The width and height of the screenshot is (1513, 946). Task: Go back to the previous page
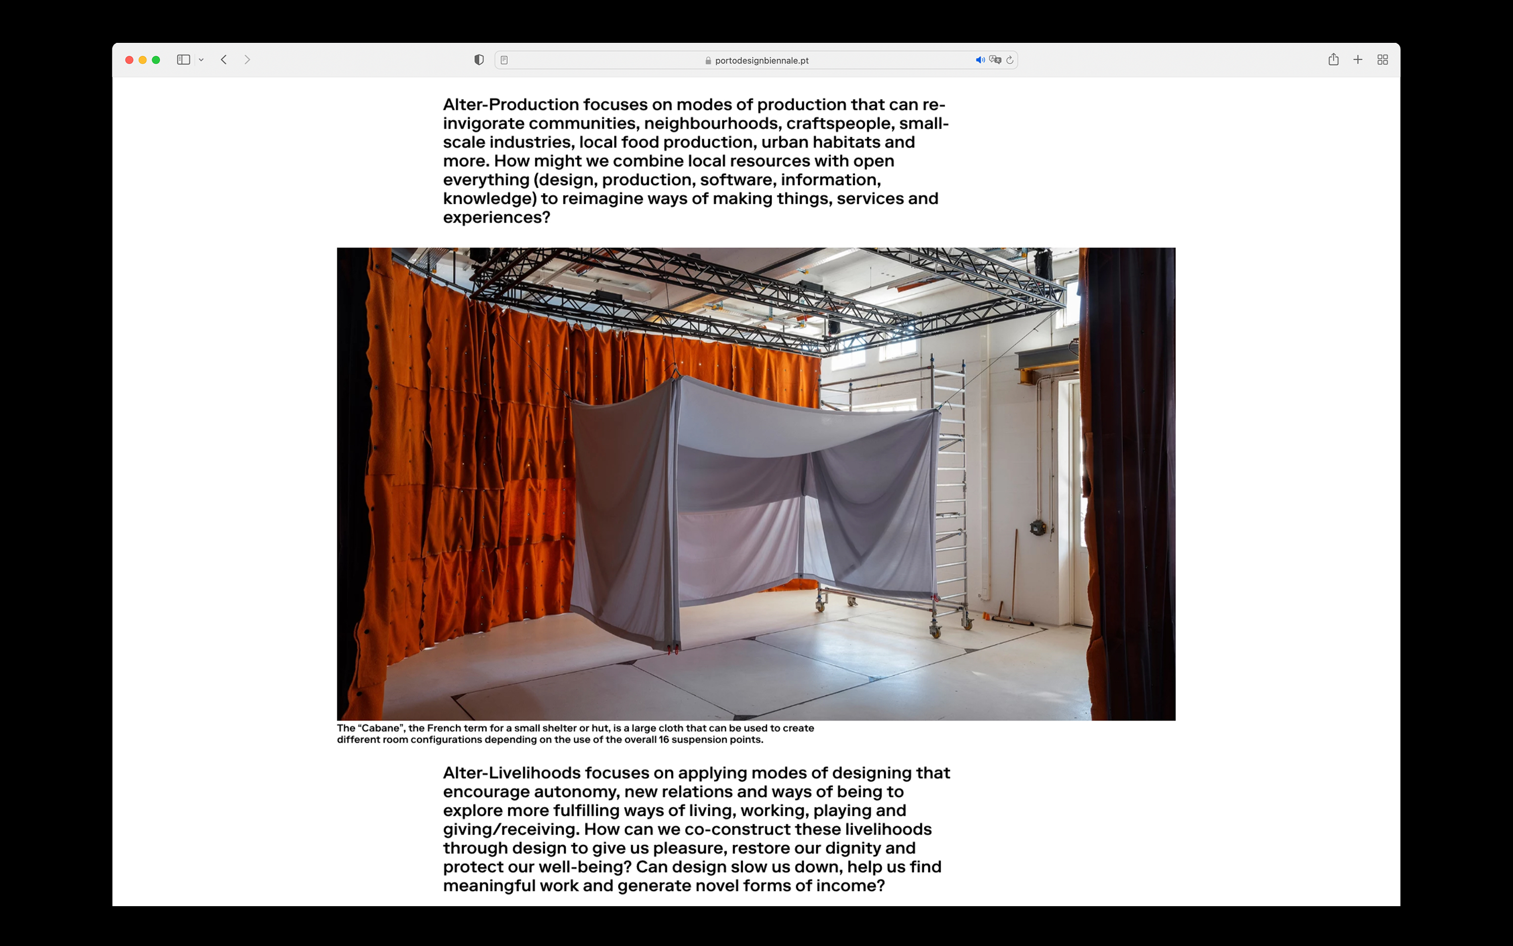(x=224, y=60)
